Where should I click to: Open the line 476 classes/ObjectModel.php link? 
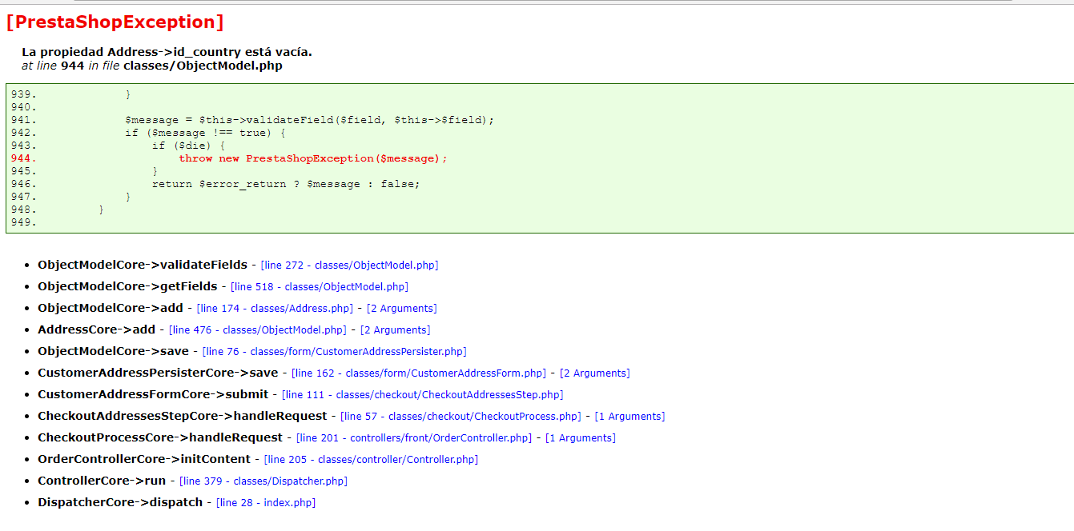[258, 329]
